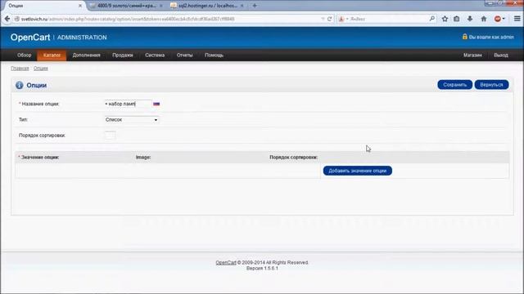This screenshot has height=294, width=524.
Task: Open the downloads arrow icon
Action: (470, 19)
